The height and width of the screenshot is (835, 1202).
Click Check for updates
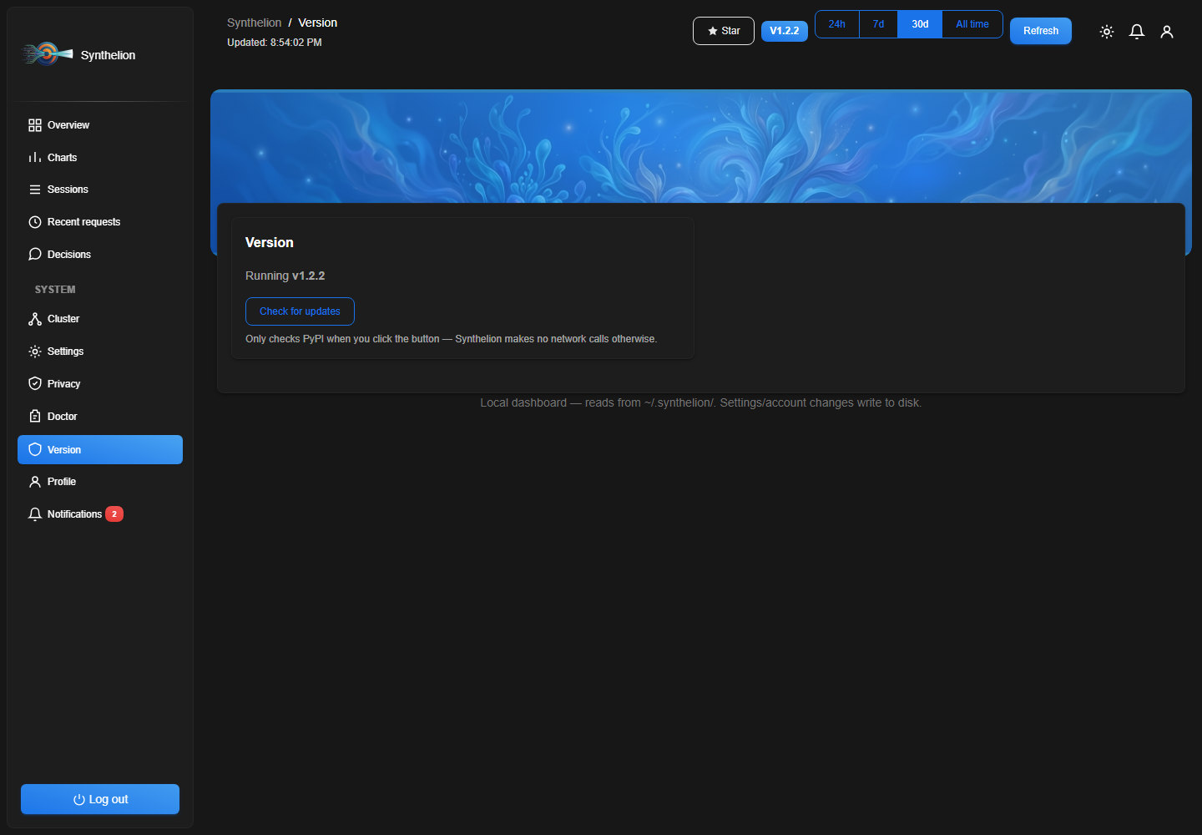coord(300,311)
